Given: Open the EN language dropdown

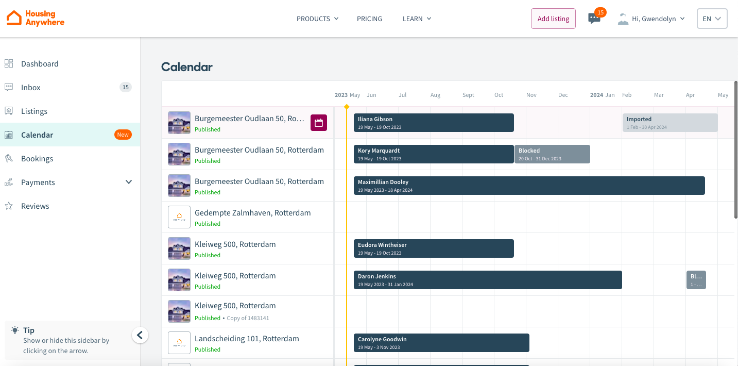Looking at the screenshot, I should coord(712,19).
